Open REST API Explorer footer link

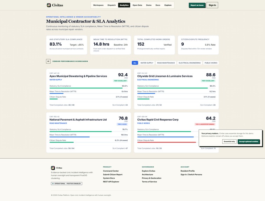pyautogui.click(x=111, y=182)
